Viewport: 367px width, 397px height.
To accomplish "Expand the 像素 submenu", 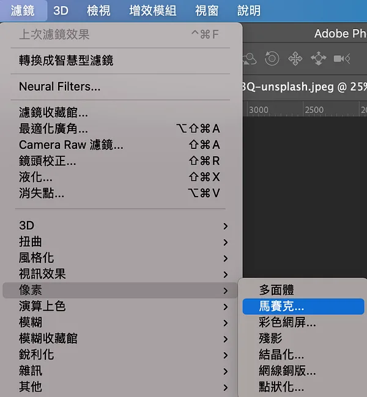I will pos(120,290).
